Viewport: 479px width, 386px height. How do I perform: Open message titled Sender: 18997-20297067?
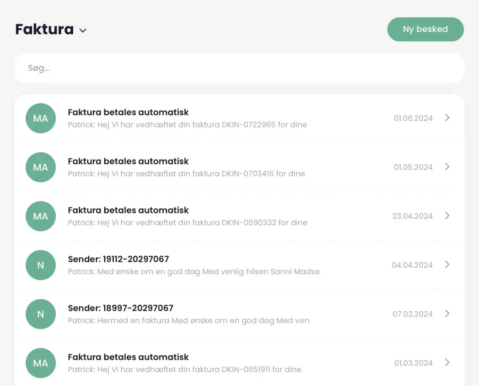[x=239, y=314]
